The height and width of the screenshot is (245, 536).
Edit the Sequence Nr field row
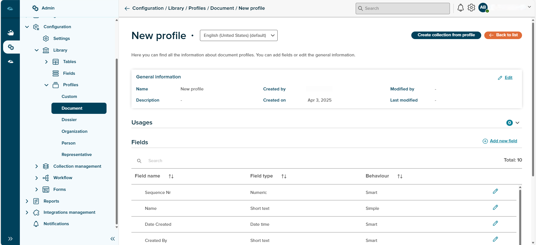coord(495,191)
